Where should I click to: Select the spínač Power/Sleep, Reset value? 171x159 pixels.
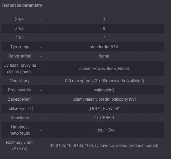pyautogui.click(x=104, y=68)
